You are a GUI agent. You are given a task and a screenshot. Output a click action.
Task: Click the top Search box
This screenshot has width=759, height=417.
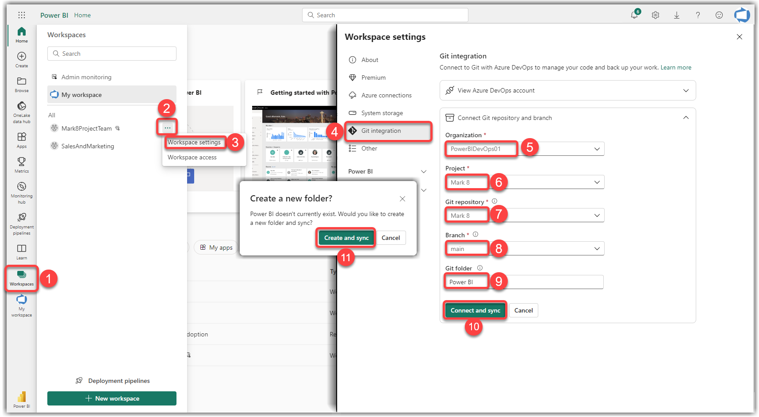(x=385, y=15)
